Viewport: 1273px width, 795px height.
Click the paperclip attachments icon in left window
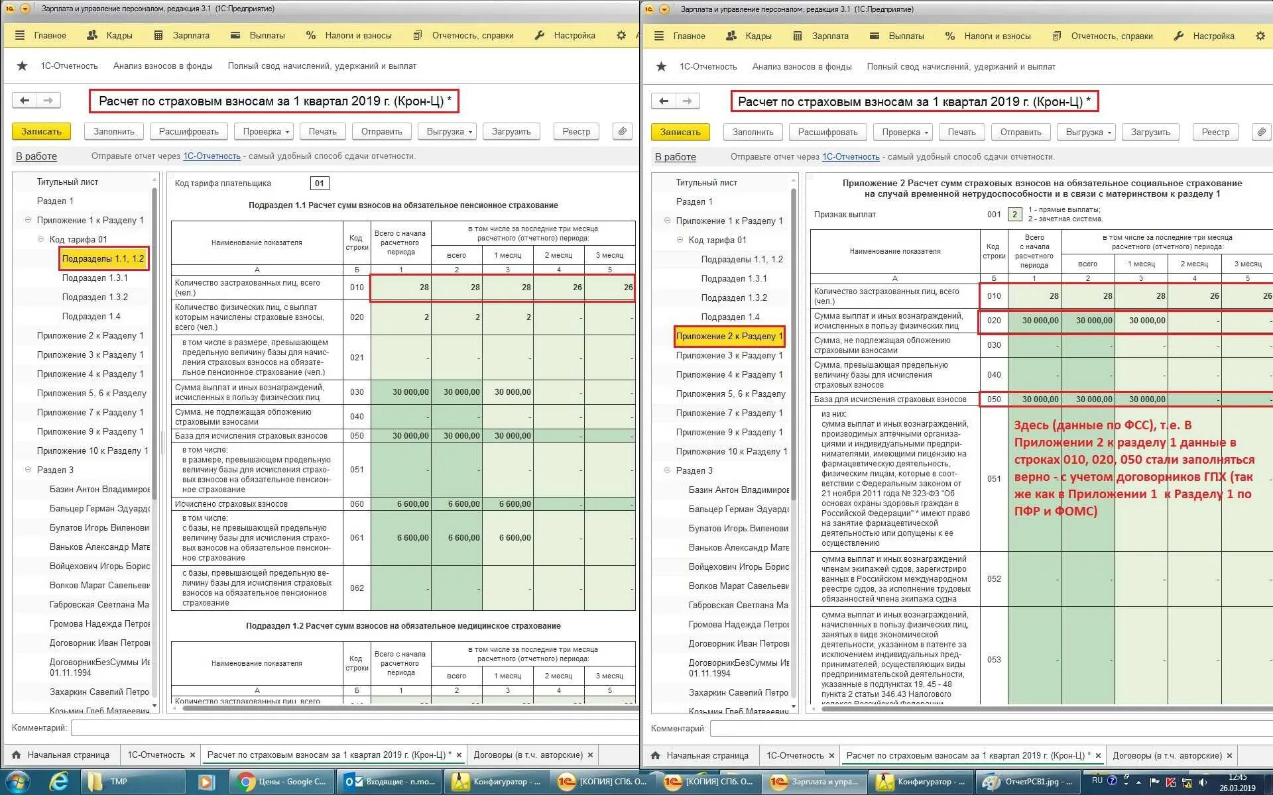(622, 131)
